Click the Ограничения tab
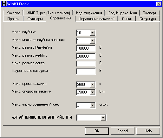163x138 pixels. pyautogui.click(x=61, y=18)
